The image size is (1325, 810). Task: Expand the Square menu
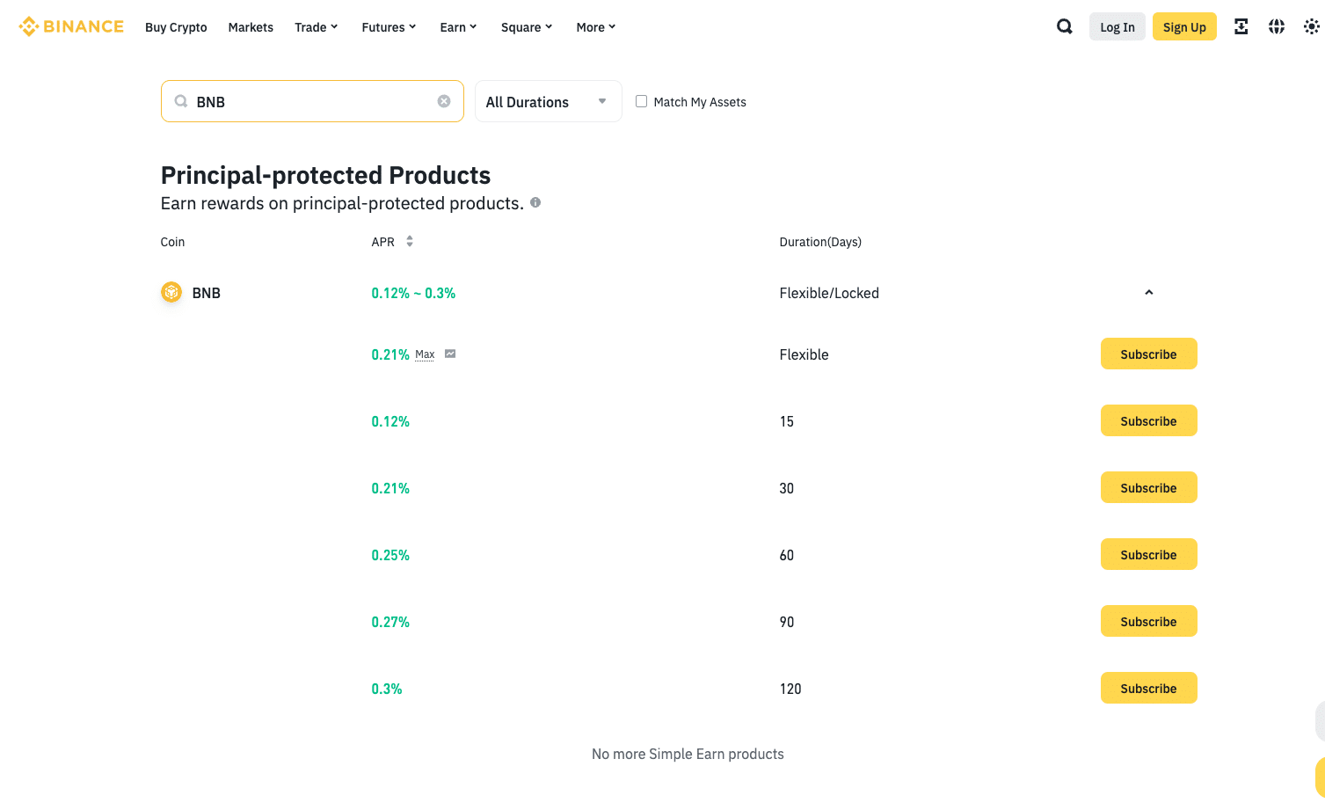point(527,27)
